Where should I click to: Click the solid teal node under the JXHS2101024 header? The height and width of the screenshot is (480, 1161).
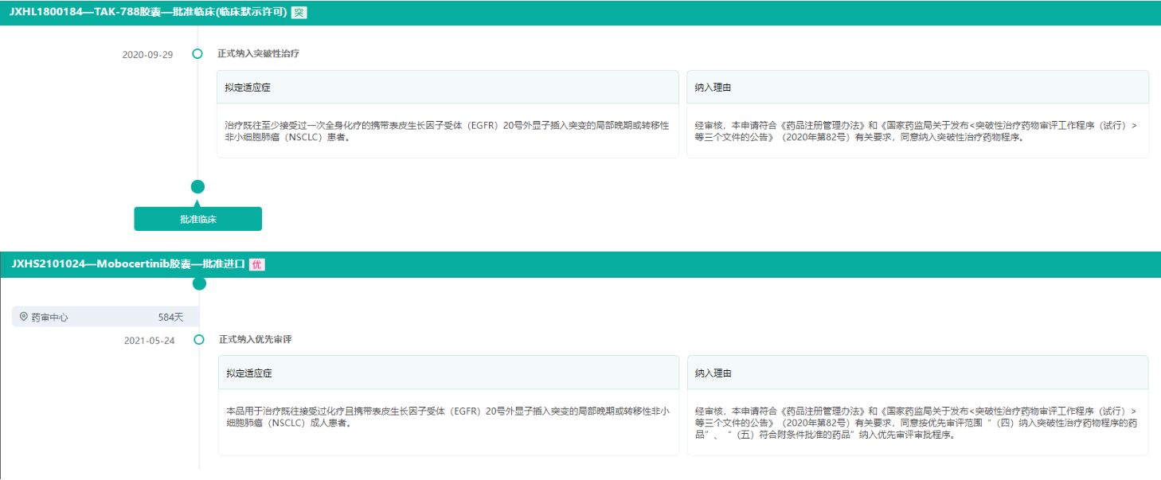[199, 283]
